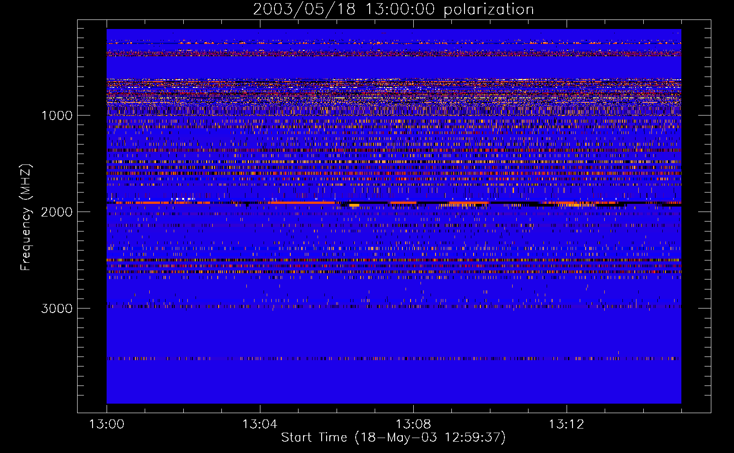Image resolution: width=734 pixels, height=453 pixels.
Task: Click the plot title '2003/05/18 13:00:00 polarization'
Action: tap(393, 10)
